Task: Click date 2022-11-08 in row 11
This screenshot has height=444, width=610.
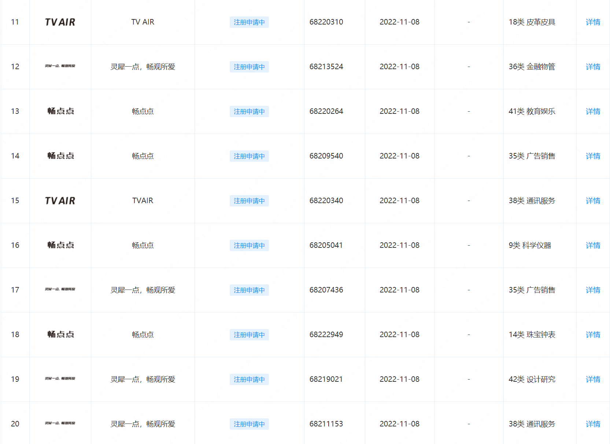Action: 399,22
